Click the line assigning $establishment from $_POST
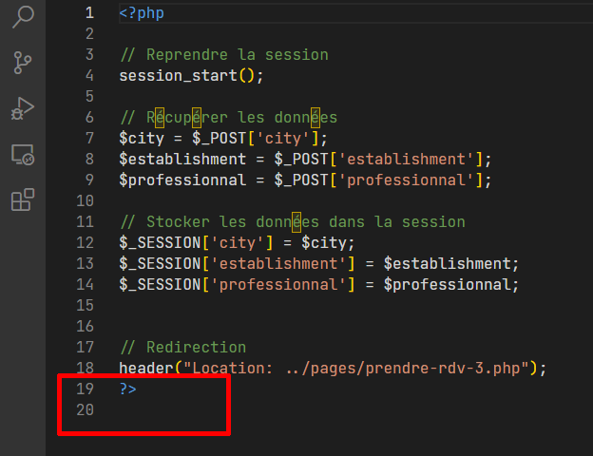Screen dimensions: 593x456 point(305,160)
